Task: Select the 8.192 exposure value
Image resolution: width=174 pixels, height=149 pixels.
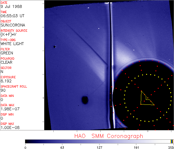Action: (6, 81)
